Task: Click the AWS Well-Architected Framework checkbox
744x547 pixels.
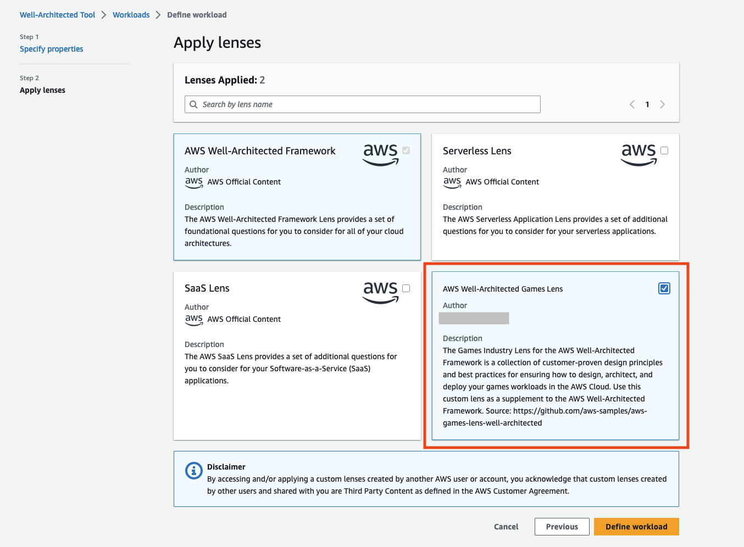Action: pos(406,150)
